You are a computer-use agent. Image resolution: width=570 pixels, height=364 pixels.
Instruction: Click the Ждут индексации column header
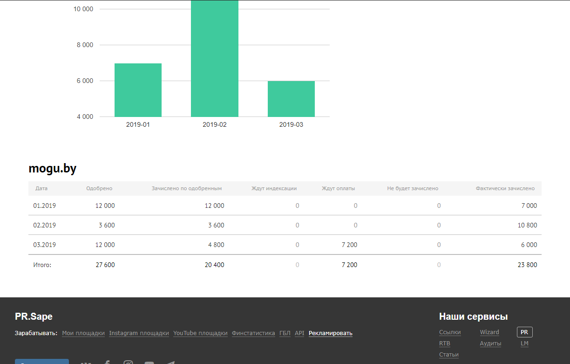pyautogui.click(x=274, y=188)
